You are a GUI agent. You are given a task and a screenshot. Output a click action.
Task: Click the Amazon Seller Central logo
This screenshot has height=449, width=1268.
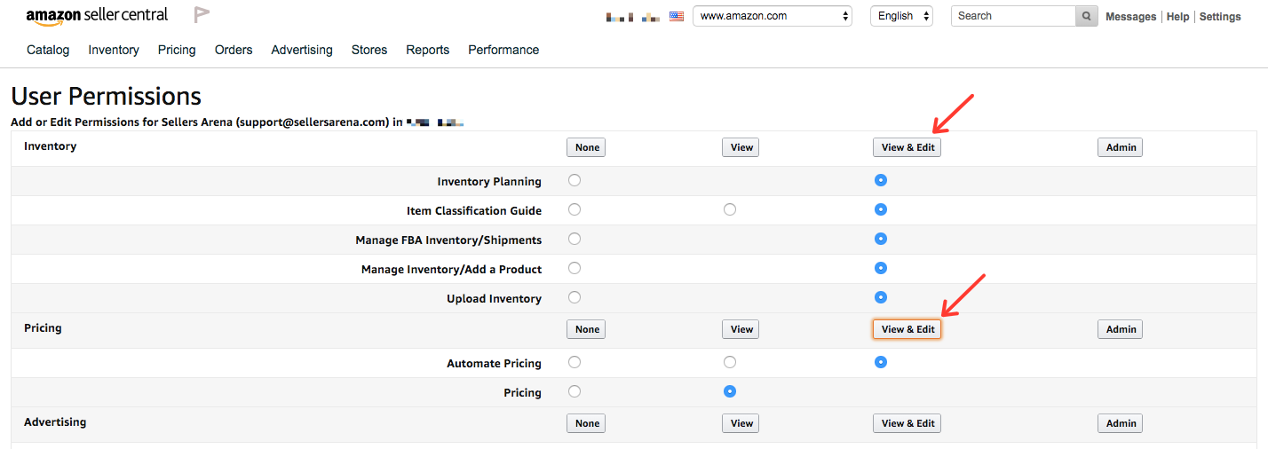tap(97, 15)
